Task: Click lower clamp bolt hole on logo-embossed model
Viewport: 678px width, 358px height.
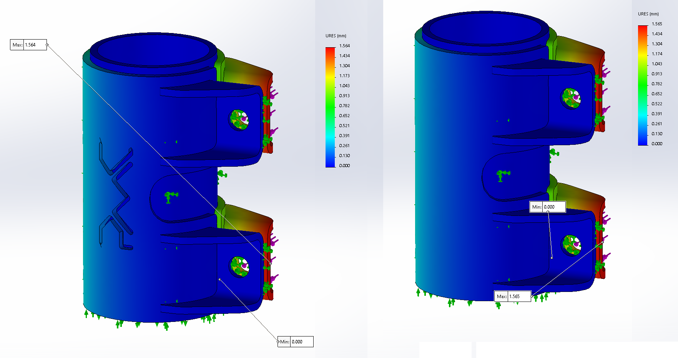Action: (239, 267)
